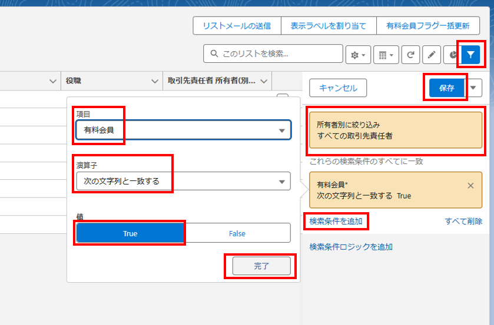494x325 pixels.
Task: Select True for the filter value
Action: click(x=130, y=233)
